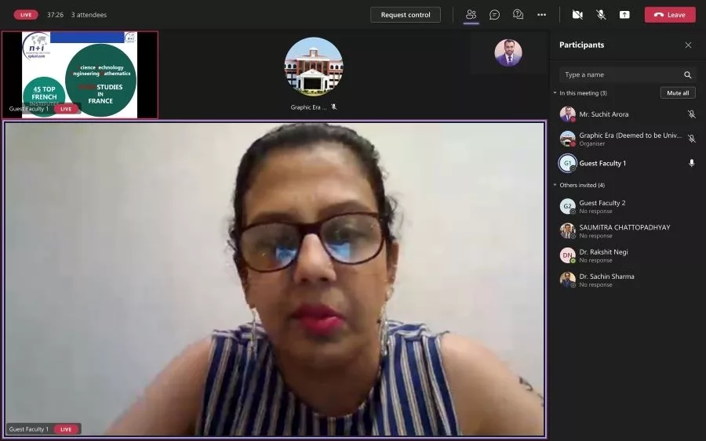The image size is (706, 441).
Task: Select invited SAUMITRA CHATTOPADHYAY
Action: (628, 231)
